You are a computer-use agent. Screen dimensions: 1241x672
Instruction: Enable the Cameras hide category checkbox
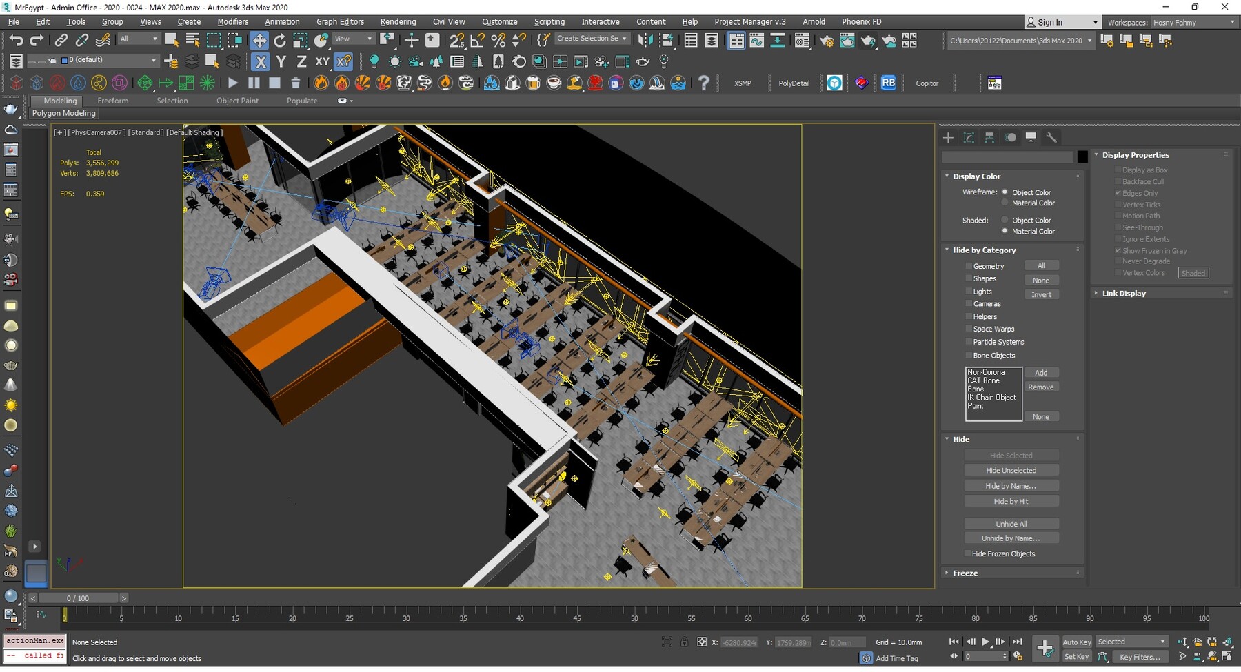(969, 304)
